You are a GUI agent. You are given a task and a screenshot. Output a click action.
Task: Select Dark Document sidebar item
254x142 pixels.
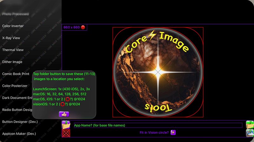coord(17,98)
